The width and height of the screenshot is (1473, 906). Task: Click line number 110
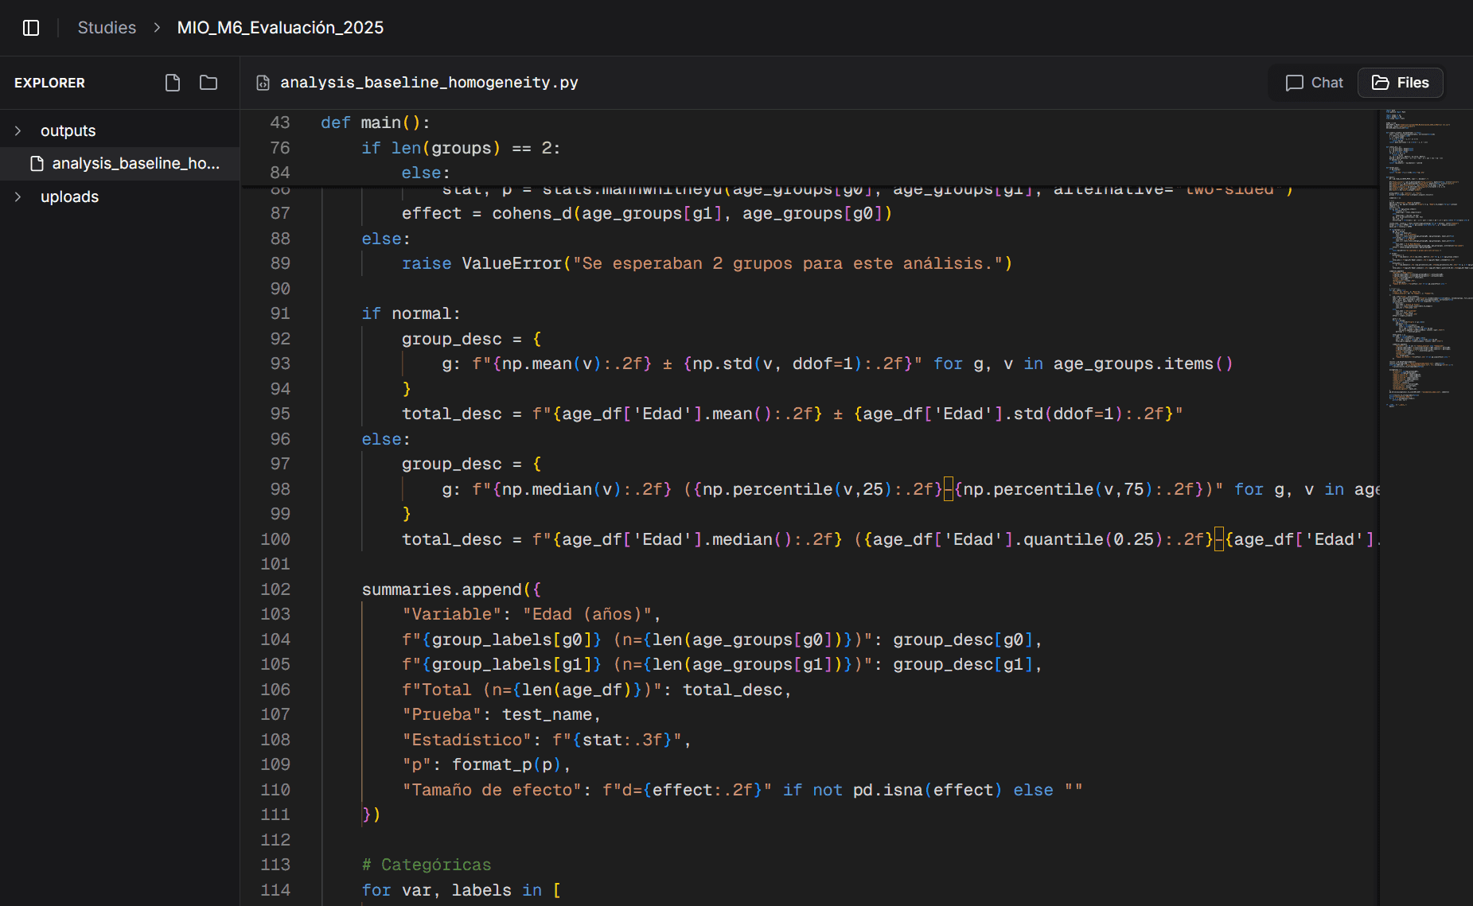275,790
